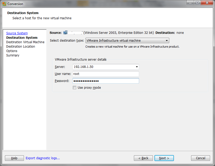Click 'Destination: none' text
The height and width of the screenshot is (166, 215).
coord(170,33)
